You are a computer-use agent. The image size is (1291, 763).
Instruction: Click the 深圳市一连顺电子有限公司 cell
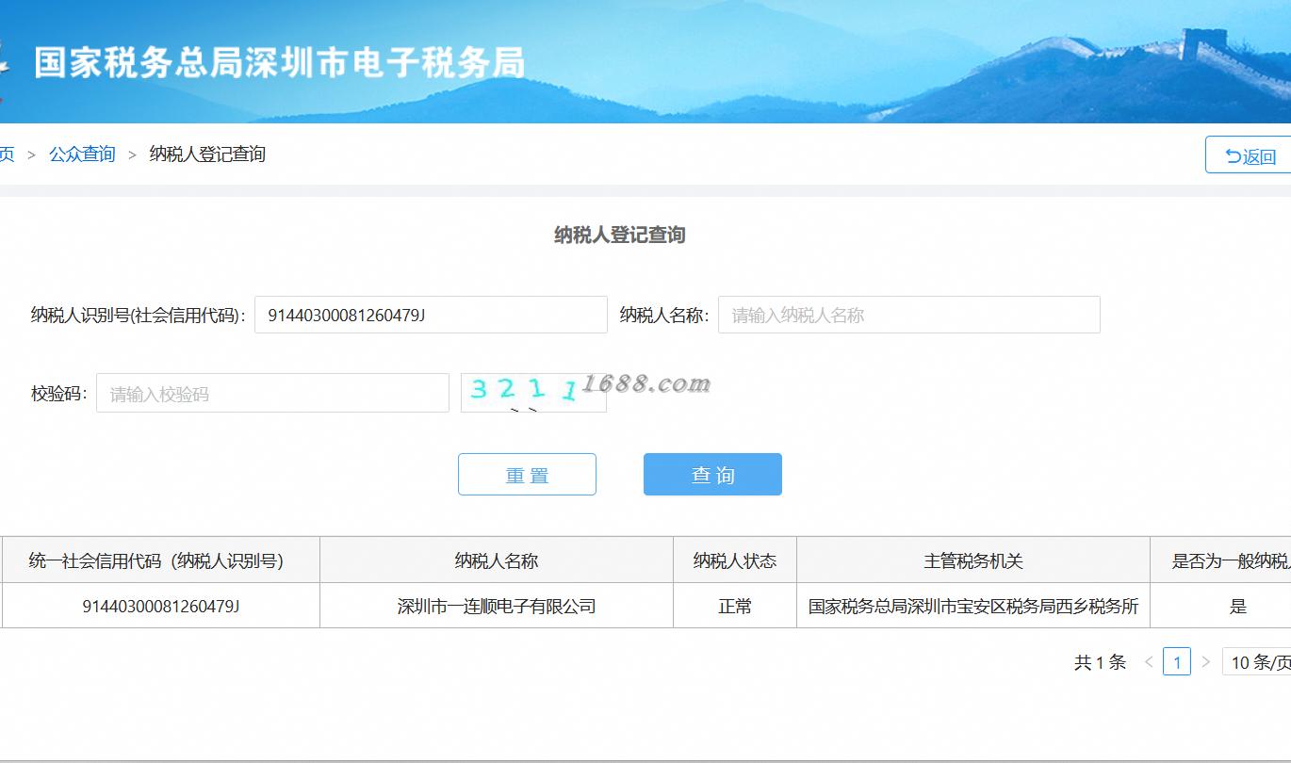click(497, 606)
